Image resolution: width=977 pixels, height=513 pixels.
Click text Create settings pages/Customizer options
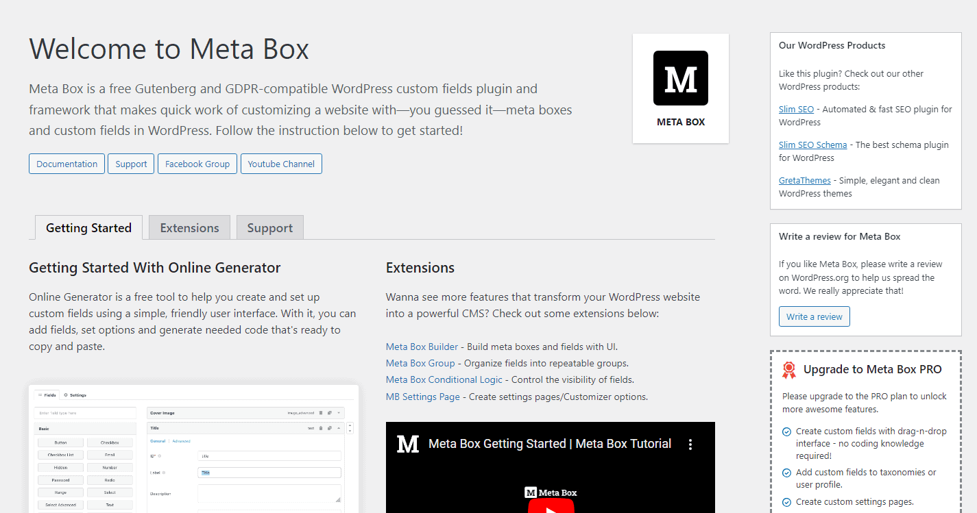[558, 397]
